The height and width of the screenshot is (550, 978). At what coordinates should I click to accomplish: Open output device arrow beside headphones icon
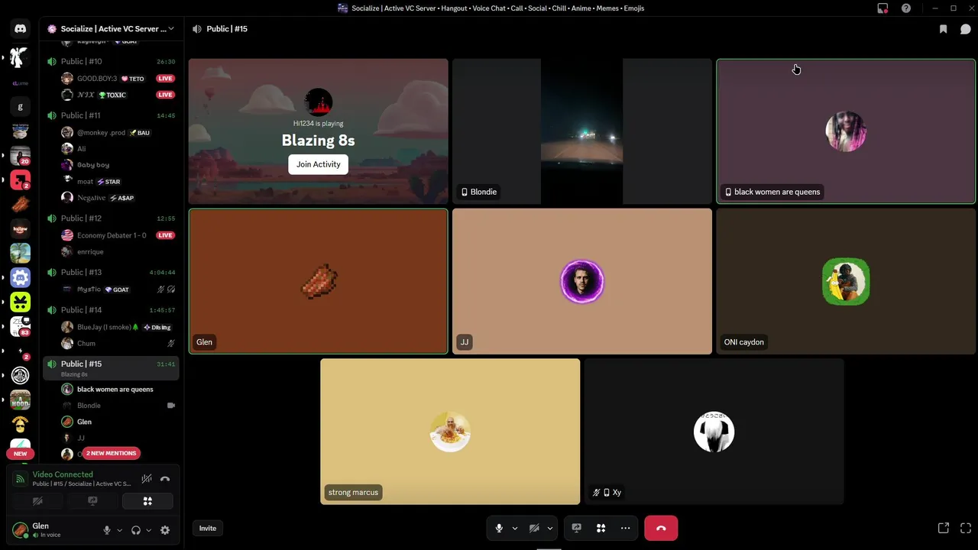148,530
